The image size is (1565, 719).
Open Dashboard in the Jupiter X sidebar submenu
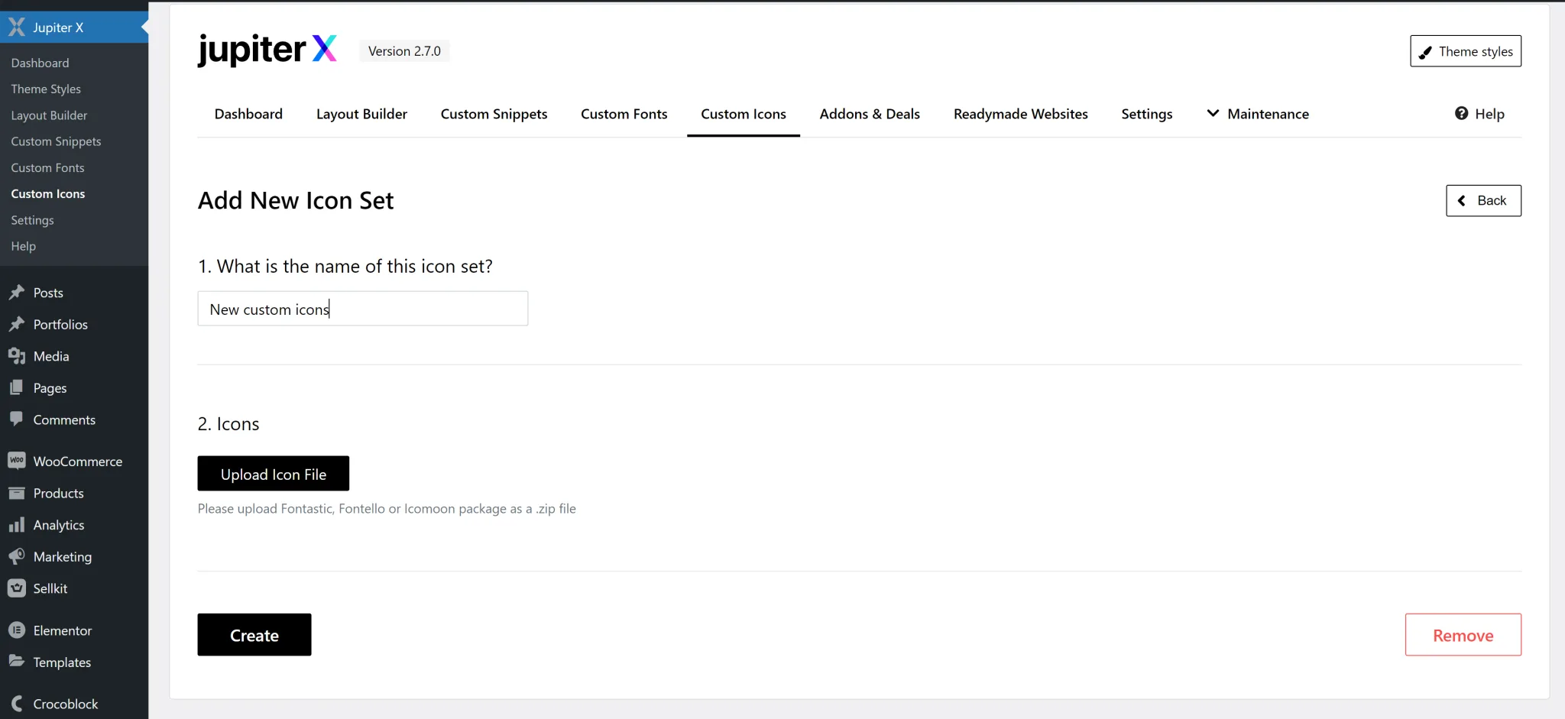[x=40, y=63]
